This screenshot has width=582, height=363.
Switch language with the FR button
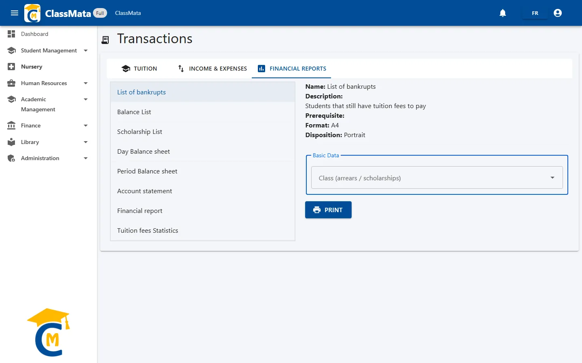(x=535, y=13)
